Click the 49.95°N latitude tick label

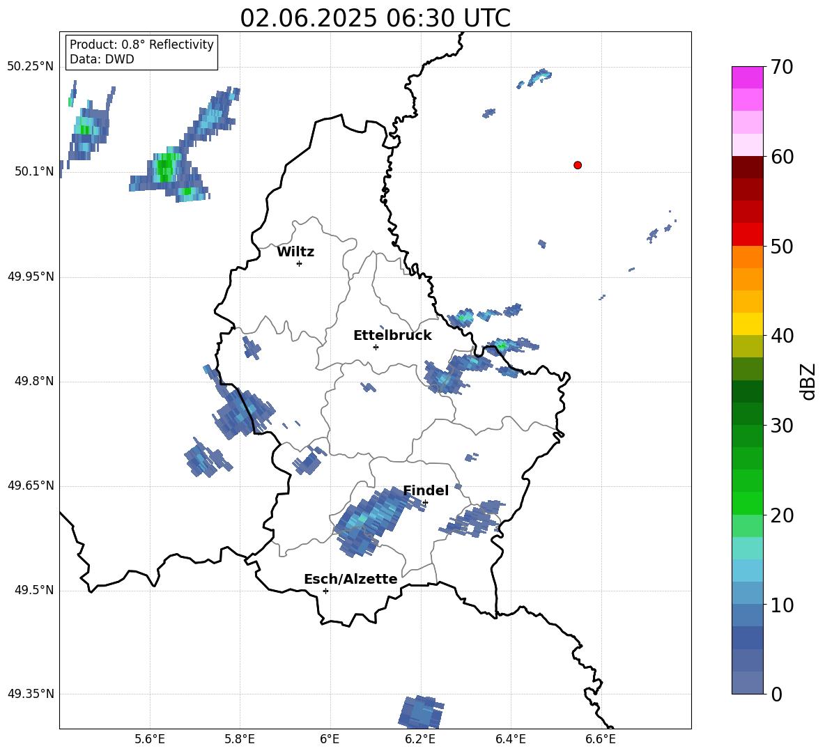click(x=31, y=277)
